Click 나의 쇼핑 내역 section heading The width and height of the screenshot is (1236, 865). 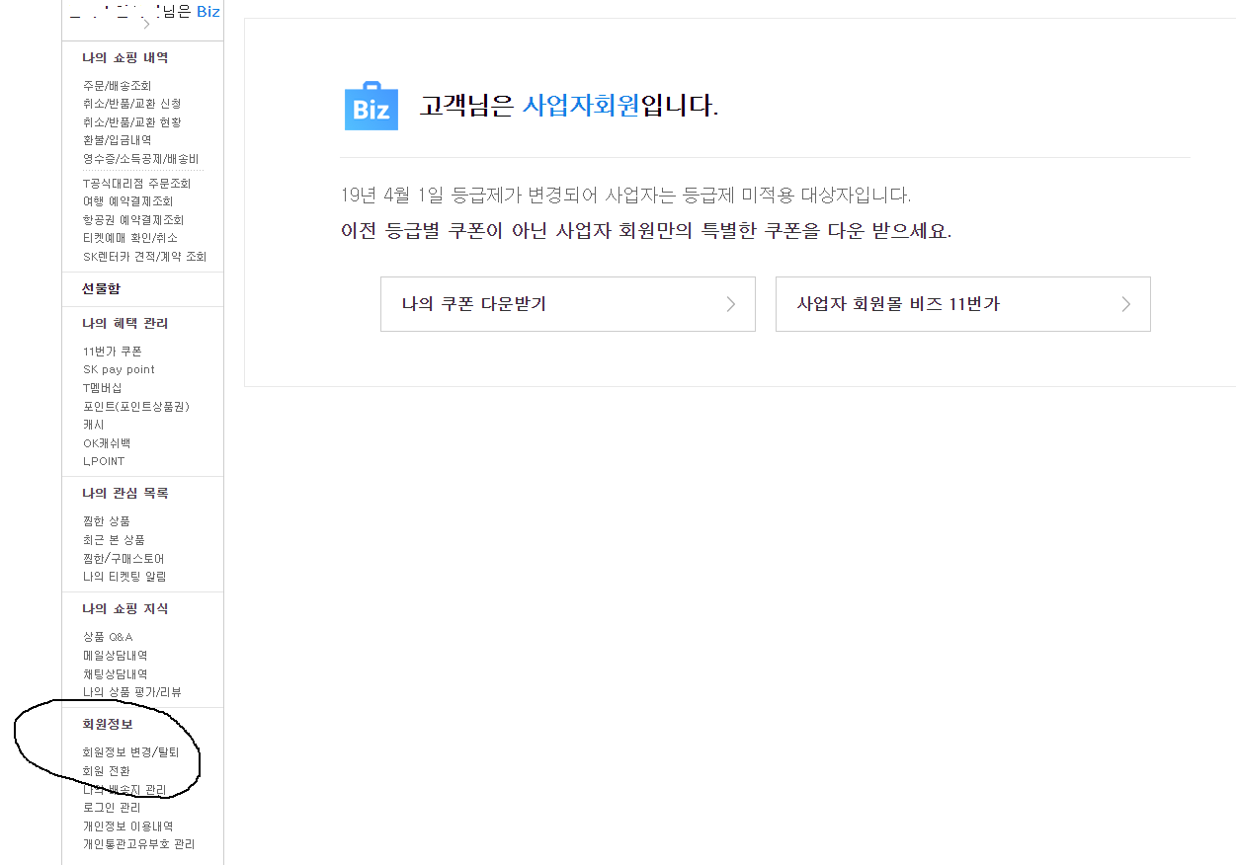click(125, 58)
